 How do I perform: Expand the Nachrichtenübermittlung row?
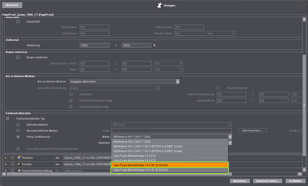click(x=6, y=171)
